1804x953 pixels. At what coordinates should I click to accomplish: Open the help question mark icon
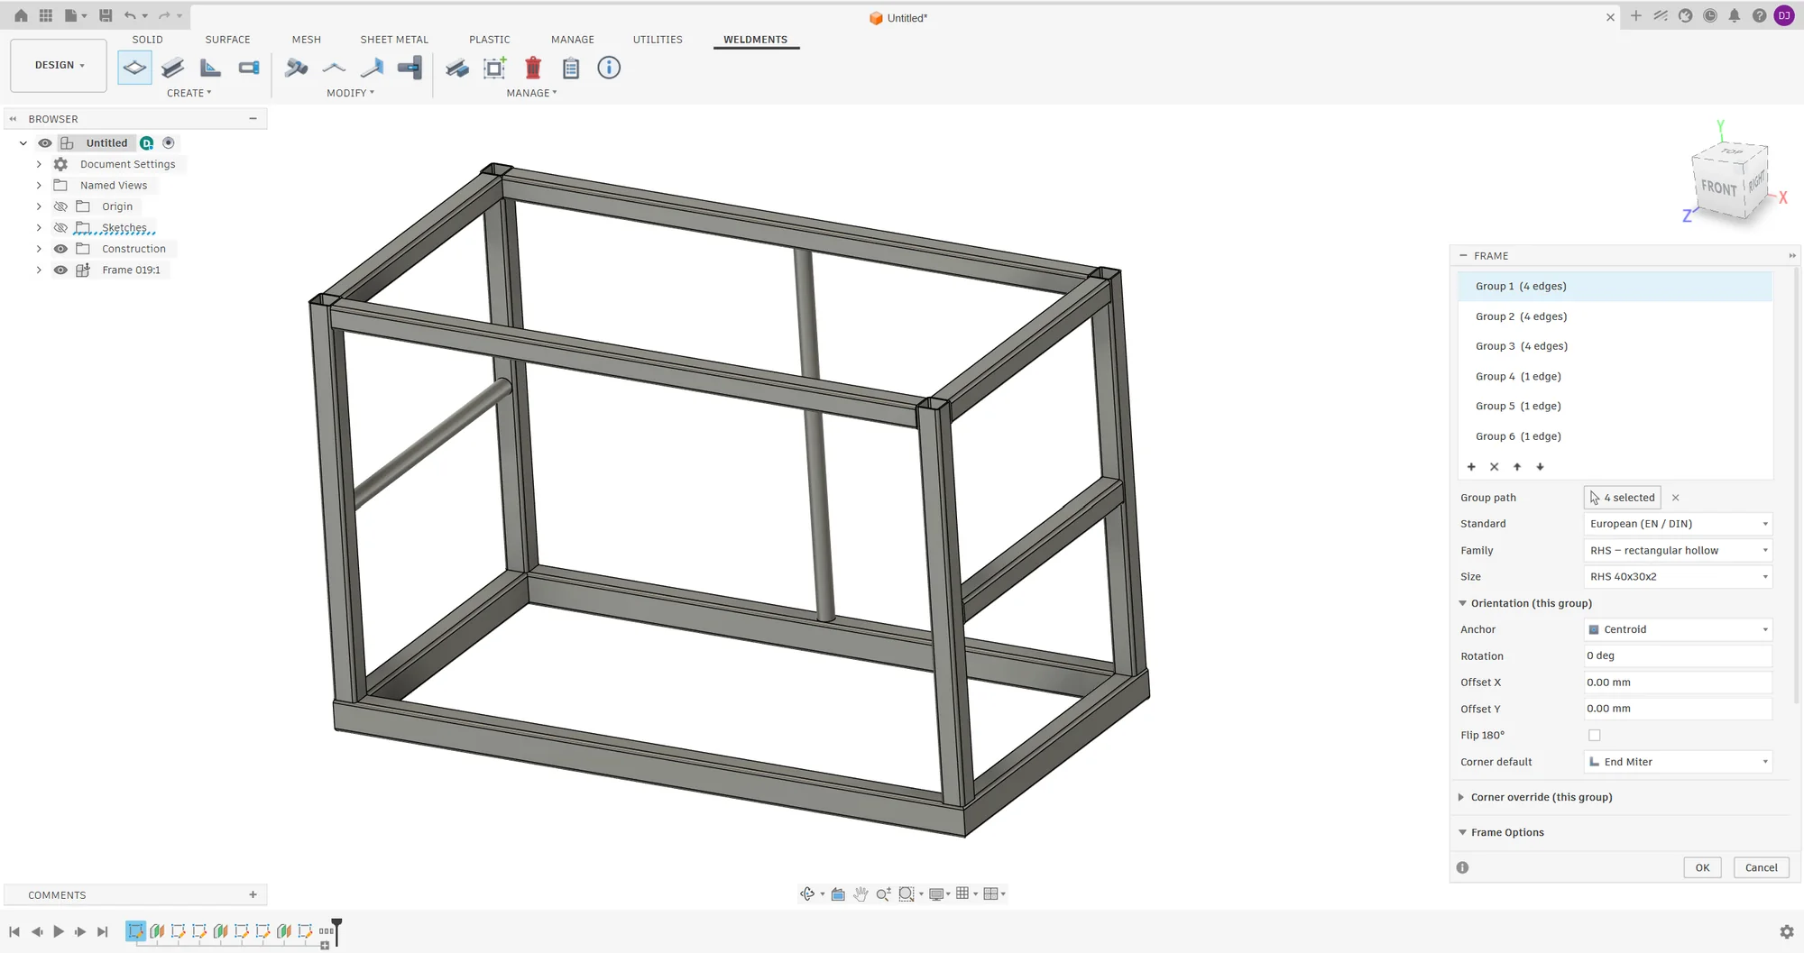pyautogui.click(x=1759, y=15)
